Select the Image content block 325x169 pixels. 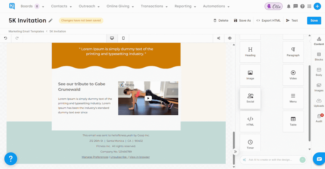point(250,75)
